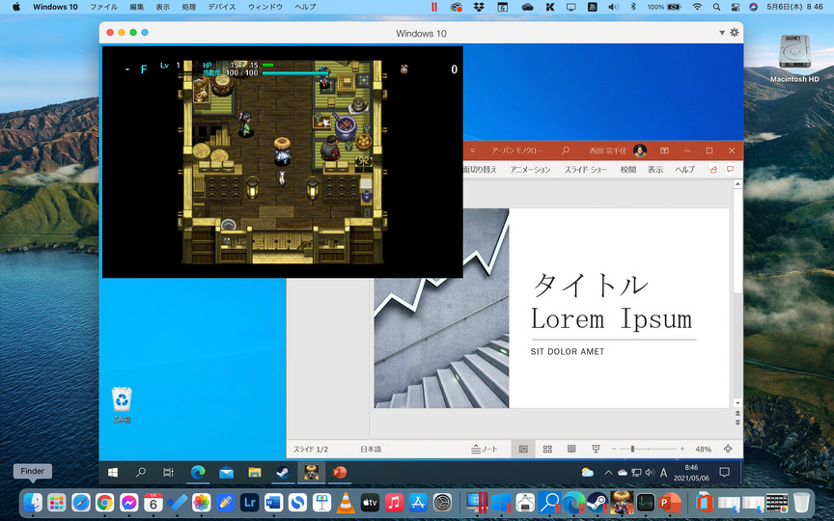Open PowerPoint 校閲 ribbon tab
Viewport: 834px width, 521px height.
(x=628, y=170)
